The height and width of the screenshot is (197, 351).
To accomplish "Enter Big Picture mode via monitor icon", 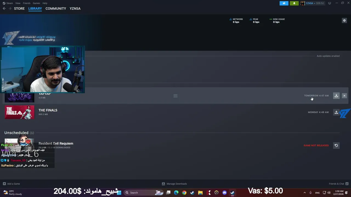I will coord(330,3).
